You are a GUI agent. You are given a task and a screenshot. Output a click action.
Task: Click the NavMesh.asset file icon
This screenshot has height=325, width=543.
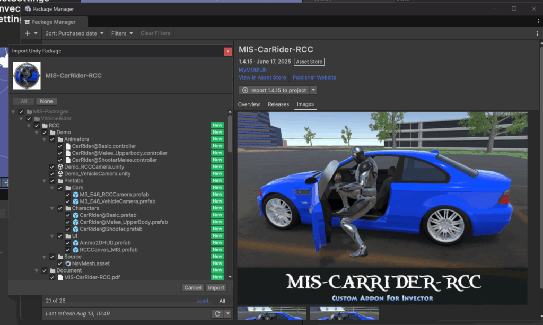[x=68, y=263]
